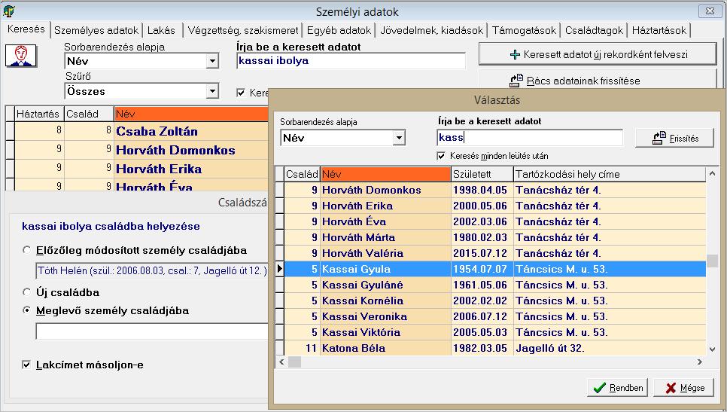The width and height of the screenshot is (727, 412).
Task: Click Mégse button
Action: click(683, 388)
